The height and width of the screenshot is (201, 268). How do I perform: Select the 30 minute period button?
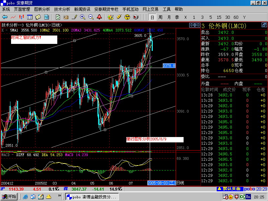[227, 17]
